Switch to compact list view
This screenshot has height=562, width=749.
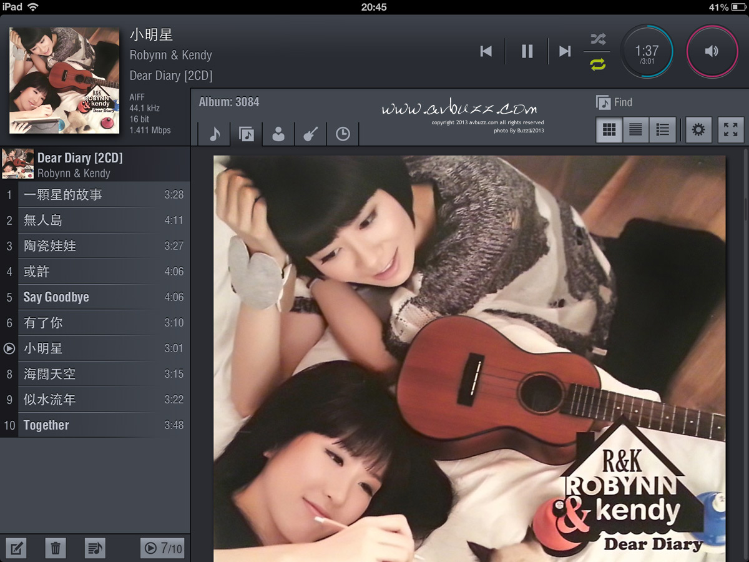(x=636, y=130)
